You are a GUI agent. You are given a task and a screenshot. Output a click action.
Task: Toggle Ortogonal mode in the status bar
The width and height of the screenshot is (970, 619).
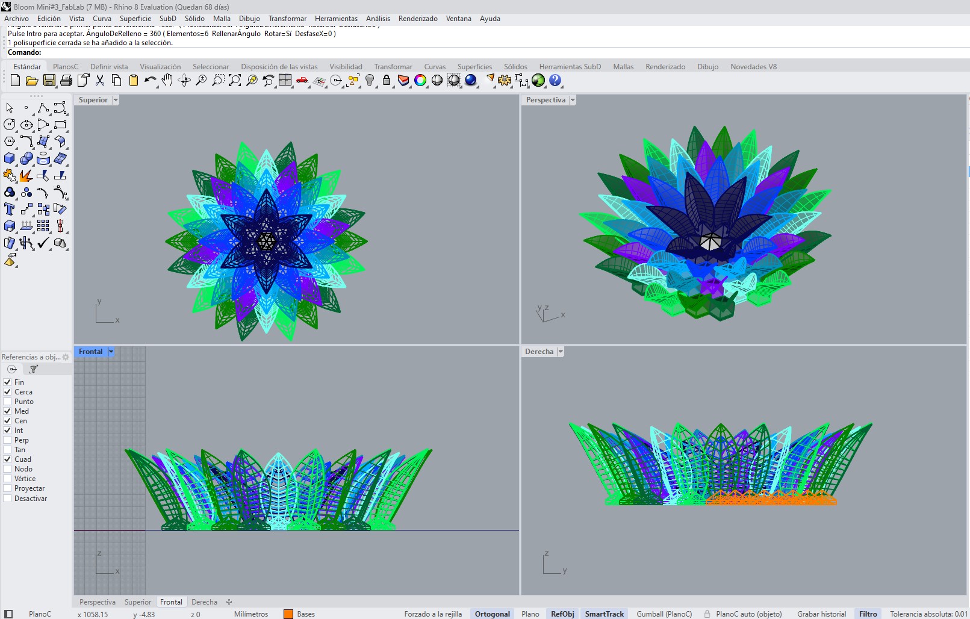492,613
